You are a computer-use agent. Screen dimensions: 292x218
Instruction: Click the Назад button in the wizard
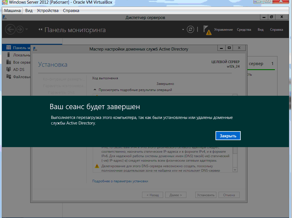point(152,195)
